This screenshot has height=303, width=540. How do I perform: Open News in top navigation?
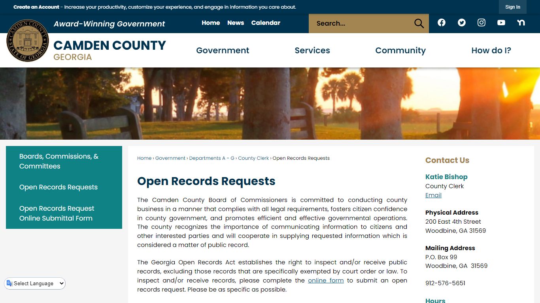pos(236,23)
